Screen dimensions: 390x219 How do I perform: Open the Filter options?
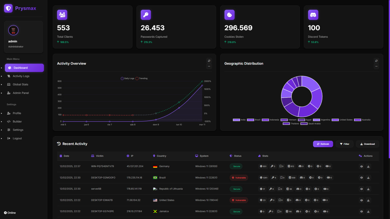tap(345, 144)
